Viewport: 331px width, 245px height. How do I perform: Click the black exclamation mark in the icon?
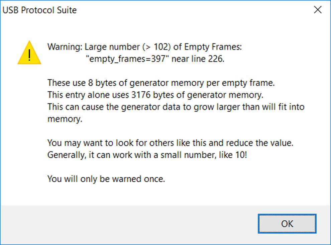29,55
